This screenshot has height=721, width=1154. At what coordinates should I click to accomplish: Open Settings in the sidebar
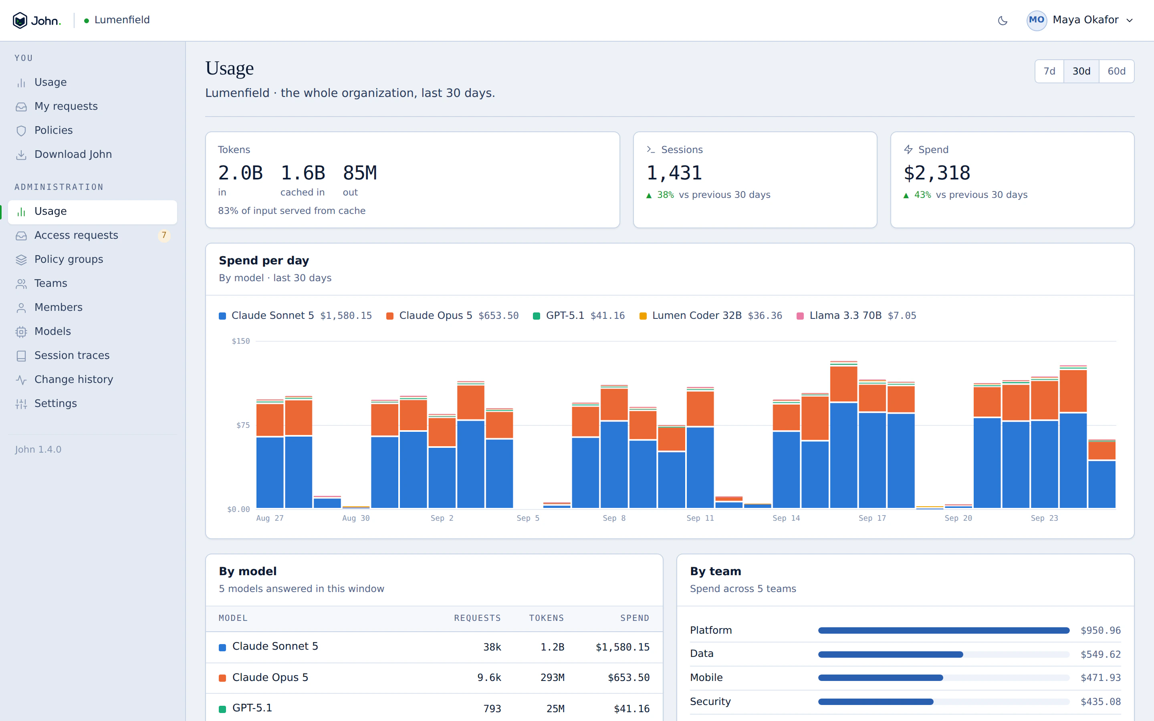(93, 403)
